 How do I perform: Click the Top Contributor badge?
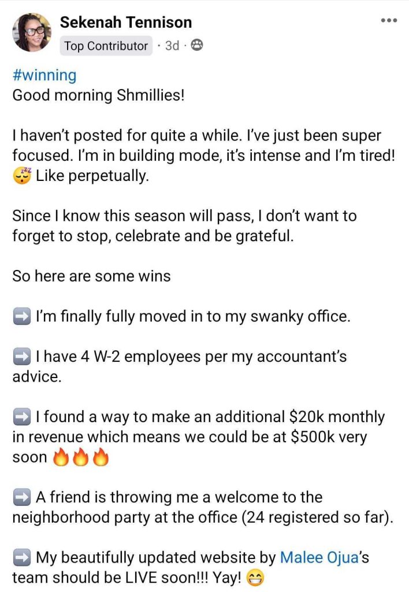click(x=106, y=46)
